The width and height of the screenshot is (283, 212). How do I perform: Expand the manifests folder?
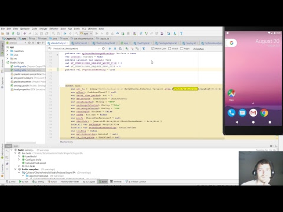click(x=7, y=51)
